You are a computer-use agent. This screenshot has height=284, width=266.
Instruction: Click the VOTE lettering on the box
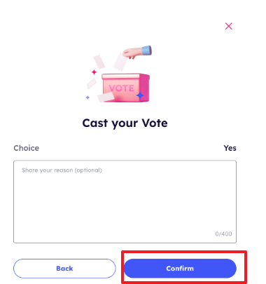tap(122, 88)
